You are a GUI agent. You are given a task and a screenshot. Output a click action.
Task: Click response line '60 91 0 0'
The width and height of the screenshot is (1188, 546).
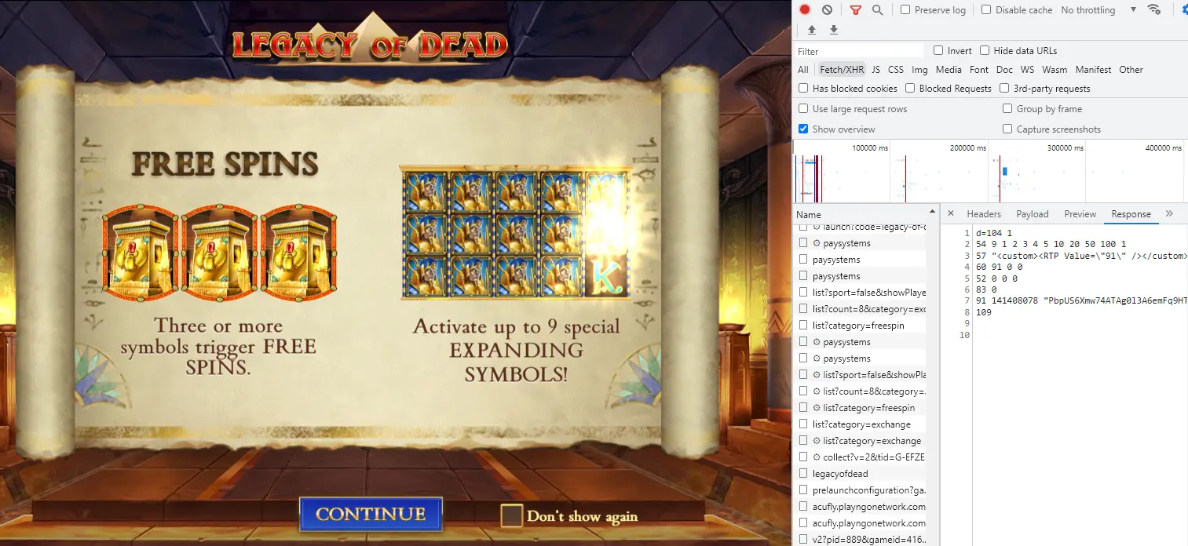click(999, 267)
